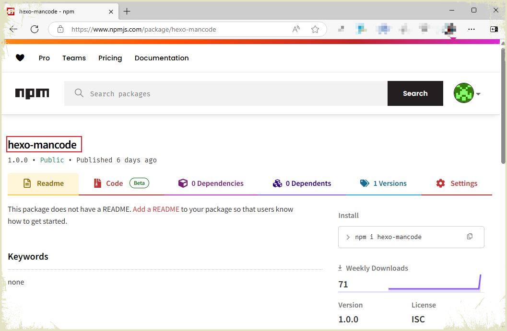Click the npm logo

tap(32, 93)
